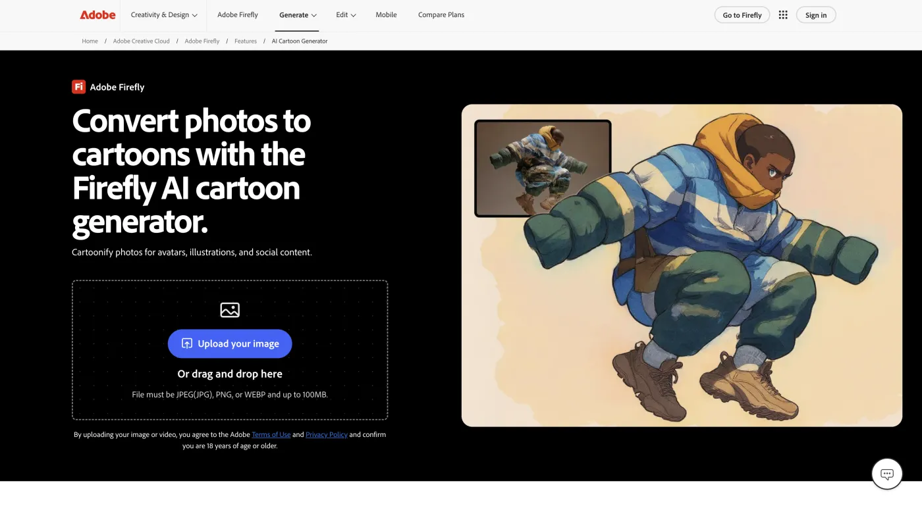Open the Adobe Firefly nav item

coord(238,14)
